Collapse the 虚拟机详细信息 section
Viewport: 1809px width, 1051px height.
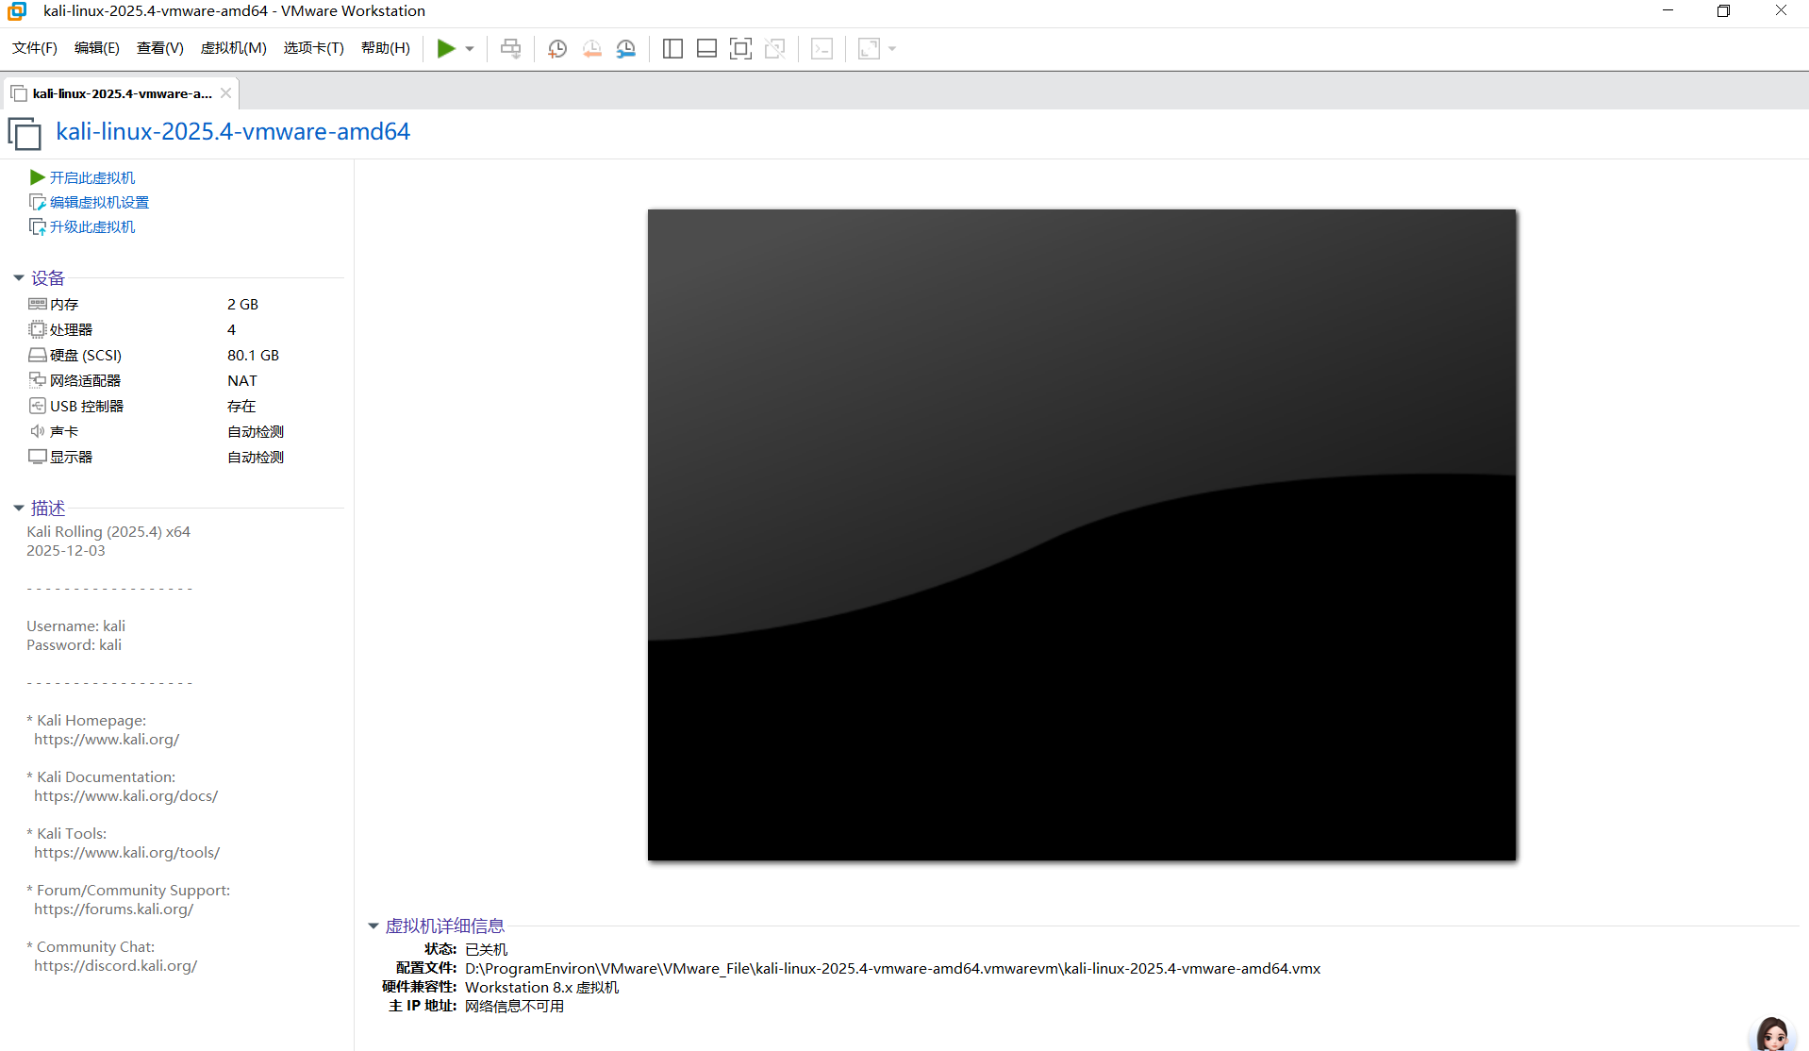pos(373,926)
